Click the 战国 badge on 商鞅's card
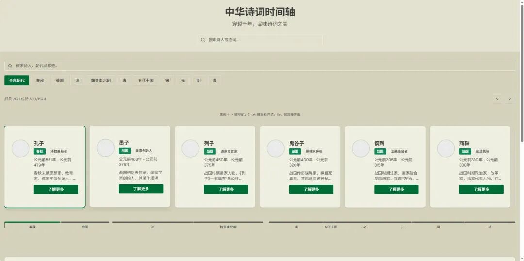This screenshot has width=524, height=261. point(465,151)
